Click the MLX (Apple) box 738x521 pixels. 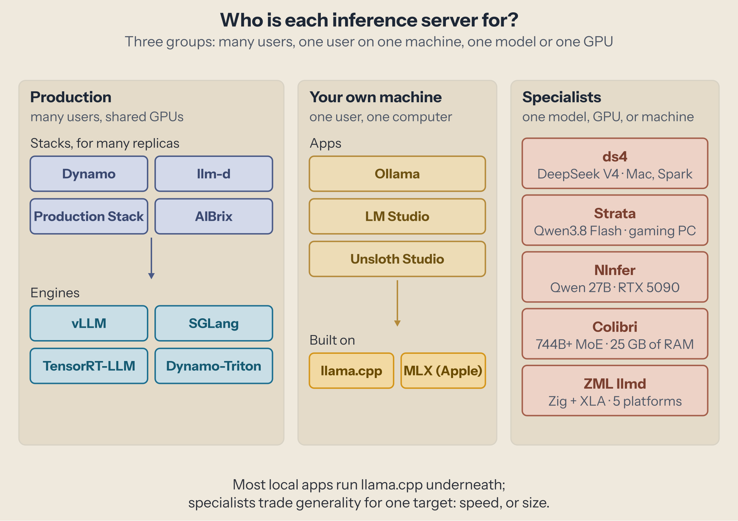(443, 371)
